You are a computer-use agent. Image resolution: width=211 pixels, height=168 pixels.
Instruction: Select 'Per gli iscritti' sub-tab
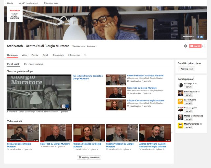click(x=13, y=64)
